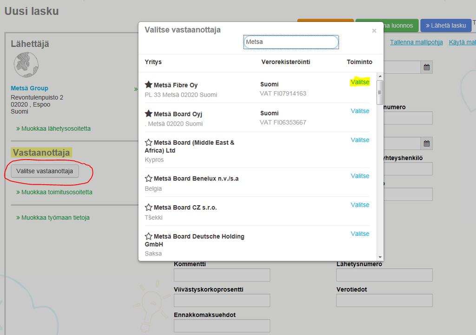The width and height of the screenshot is (476, 335).
Task: Click the Kommentti input field
Action: click(222, 275)
